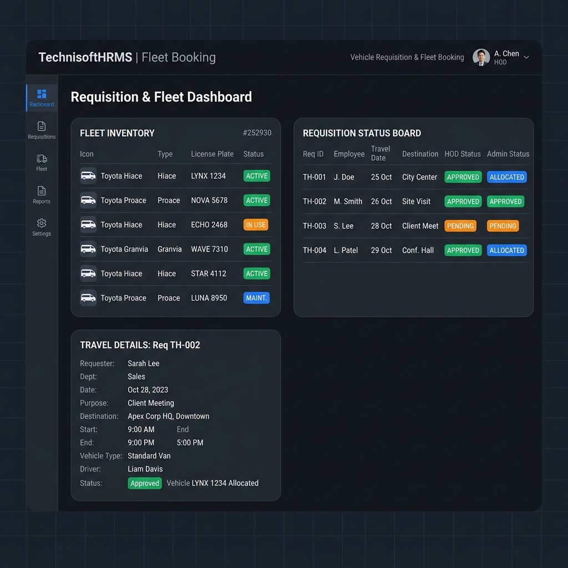The image size is (568, 568).
Task: Click the ACTIVE badge for LYNX 1234
Action: pos(257,176)
